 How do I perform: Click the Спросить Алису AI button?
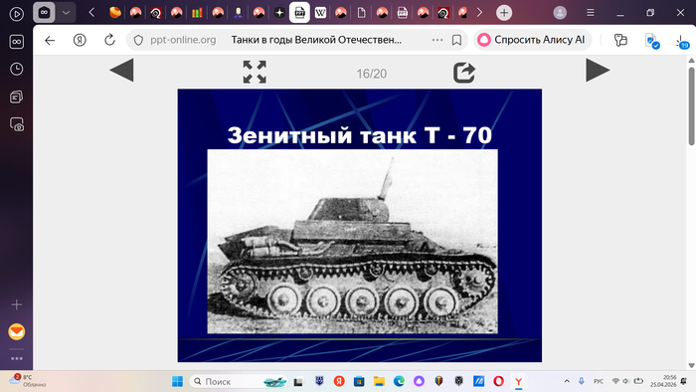[532, 40]
